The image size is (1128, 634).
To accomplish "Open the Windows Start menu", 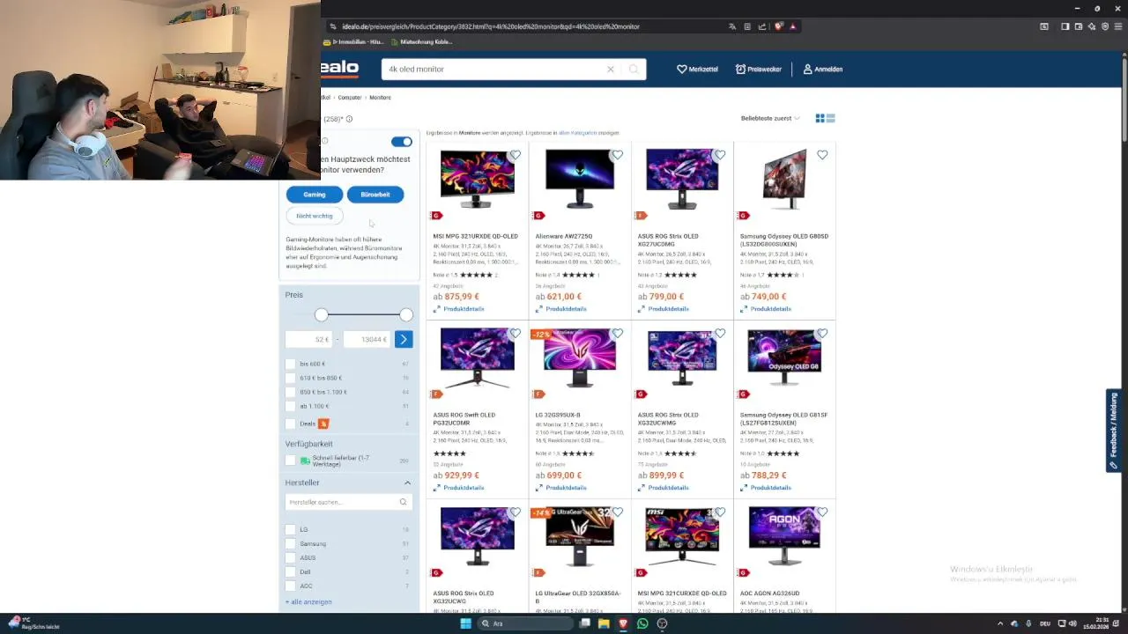I will (x=465, y=623).
